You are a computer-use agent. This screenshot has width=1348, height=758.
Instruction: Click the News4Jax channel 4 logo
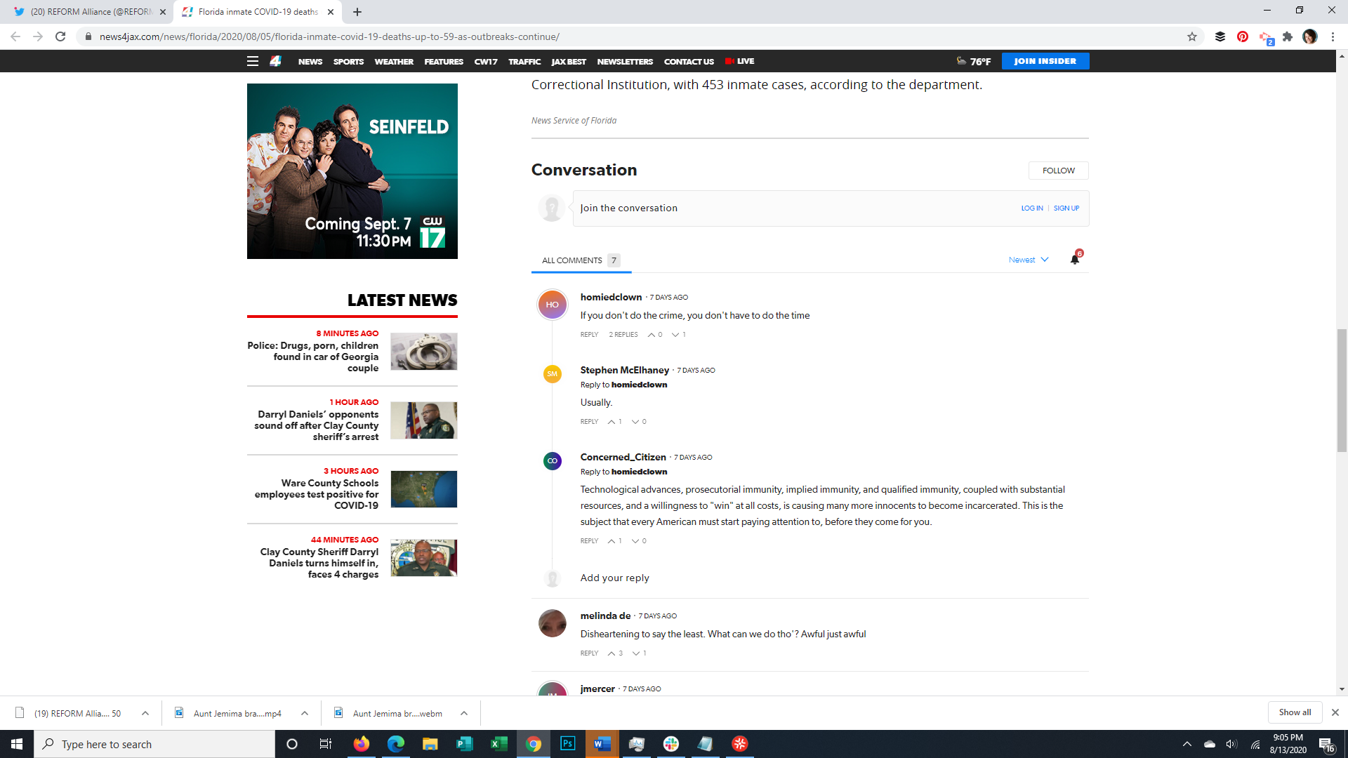pyautogui.click(x=275, y=61)
